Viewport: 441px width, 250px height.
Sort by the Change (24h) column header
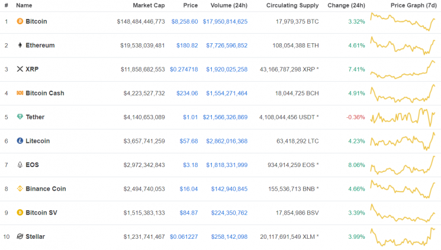click(x=346, y=5)
